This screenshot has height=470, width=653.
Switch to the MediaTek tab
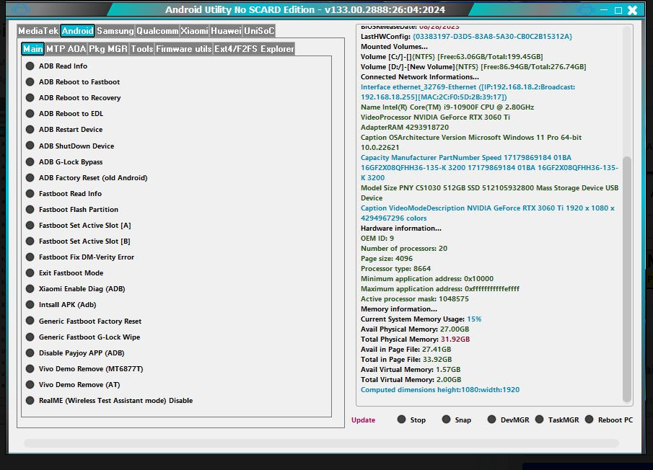(x=38, y=31)
